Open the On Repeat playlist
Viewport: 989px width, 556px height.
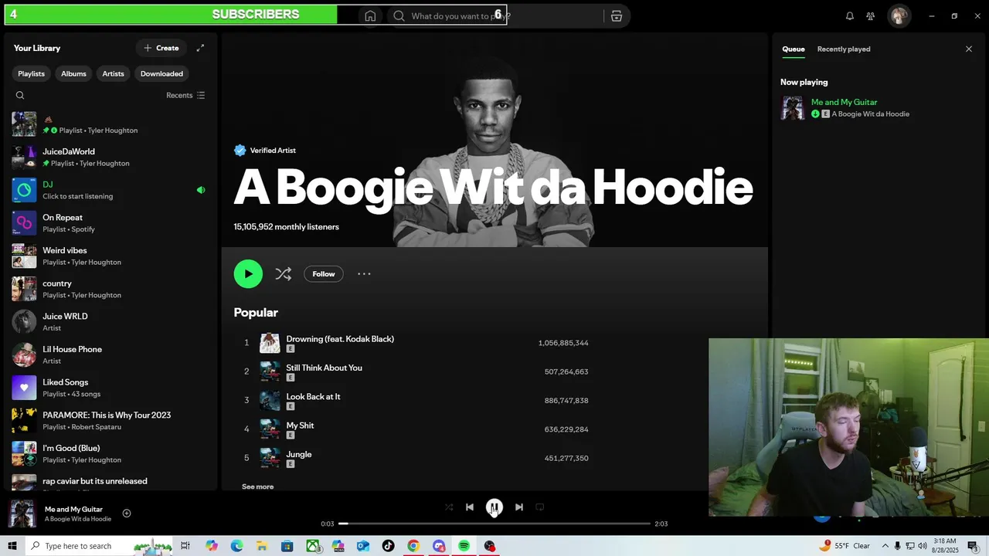click(x=110, y=223)
